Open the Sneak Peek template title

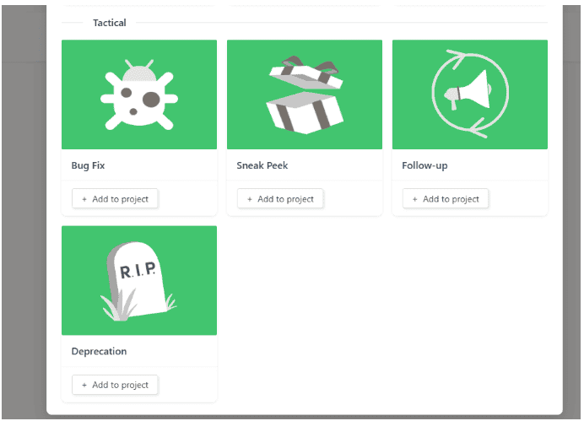click(262, 165)
